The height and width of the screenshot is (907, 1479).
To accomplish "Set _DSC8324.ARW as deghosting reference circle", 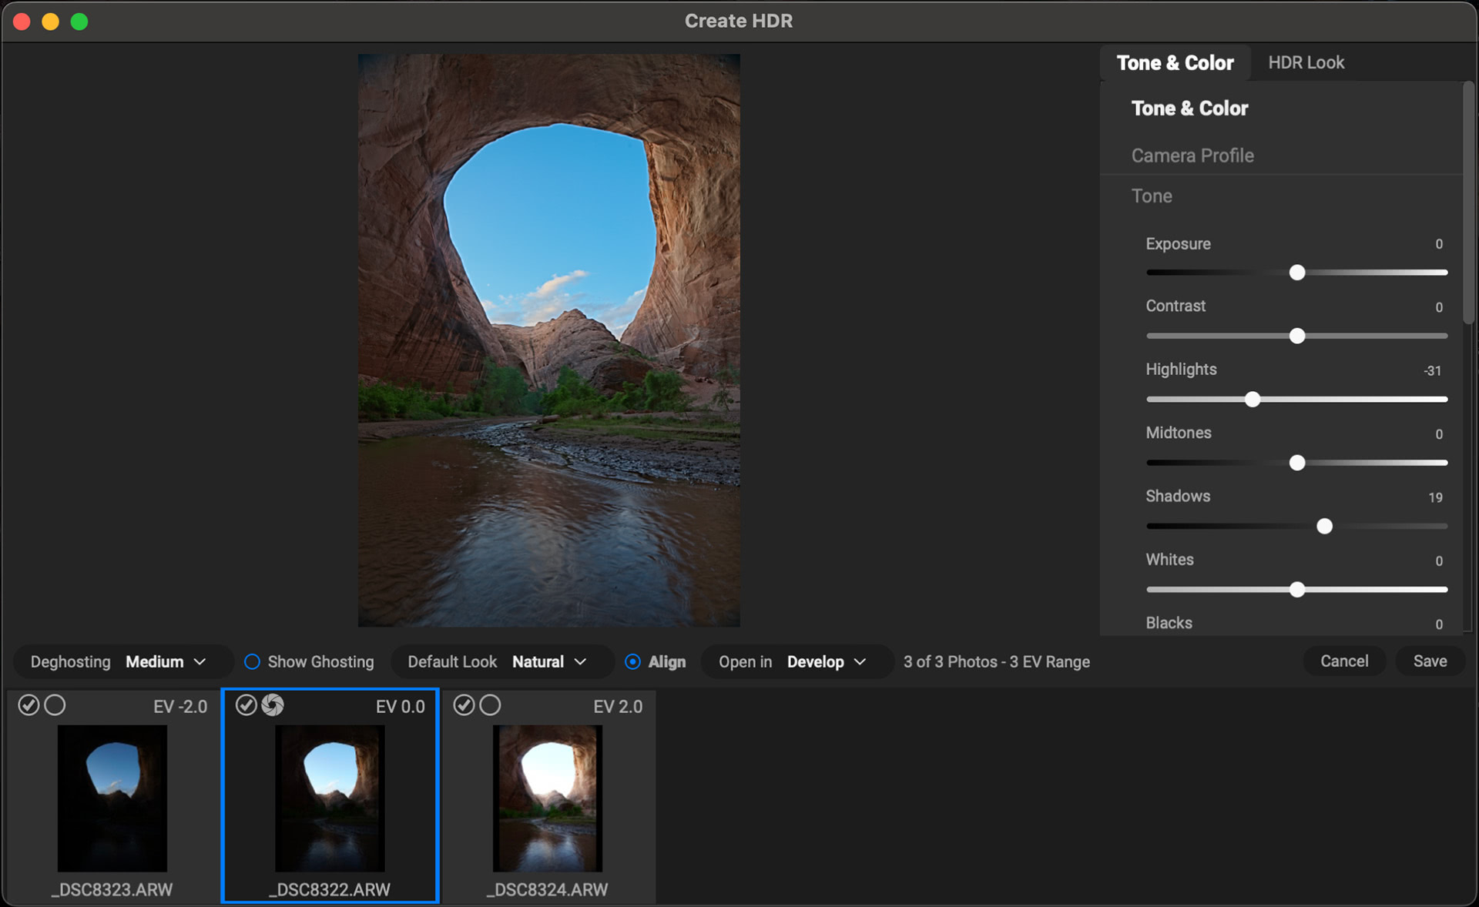I will tap(491, 705).
